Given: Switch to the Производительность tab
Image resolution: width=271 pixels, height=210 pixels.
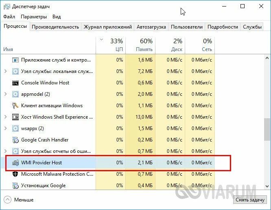Looking at the screenshot, I should pyautogui.click(x=55, y=27).
